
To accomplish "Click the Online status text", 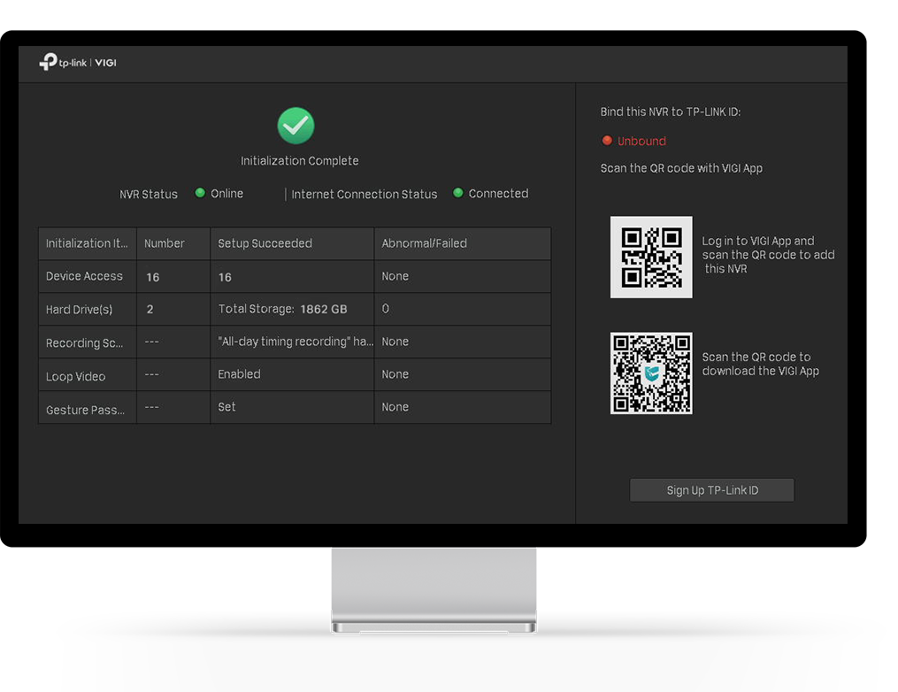I will [x=226, y=194].
